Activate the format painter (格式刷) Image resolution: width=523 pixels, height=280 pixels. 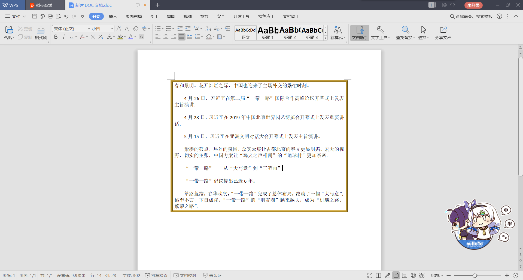coord(41,33)
